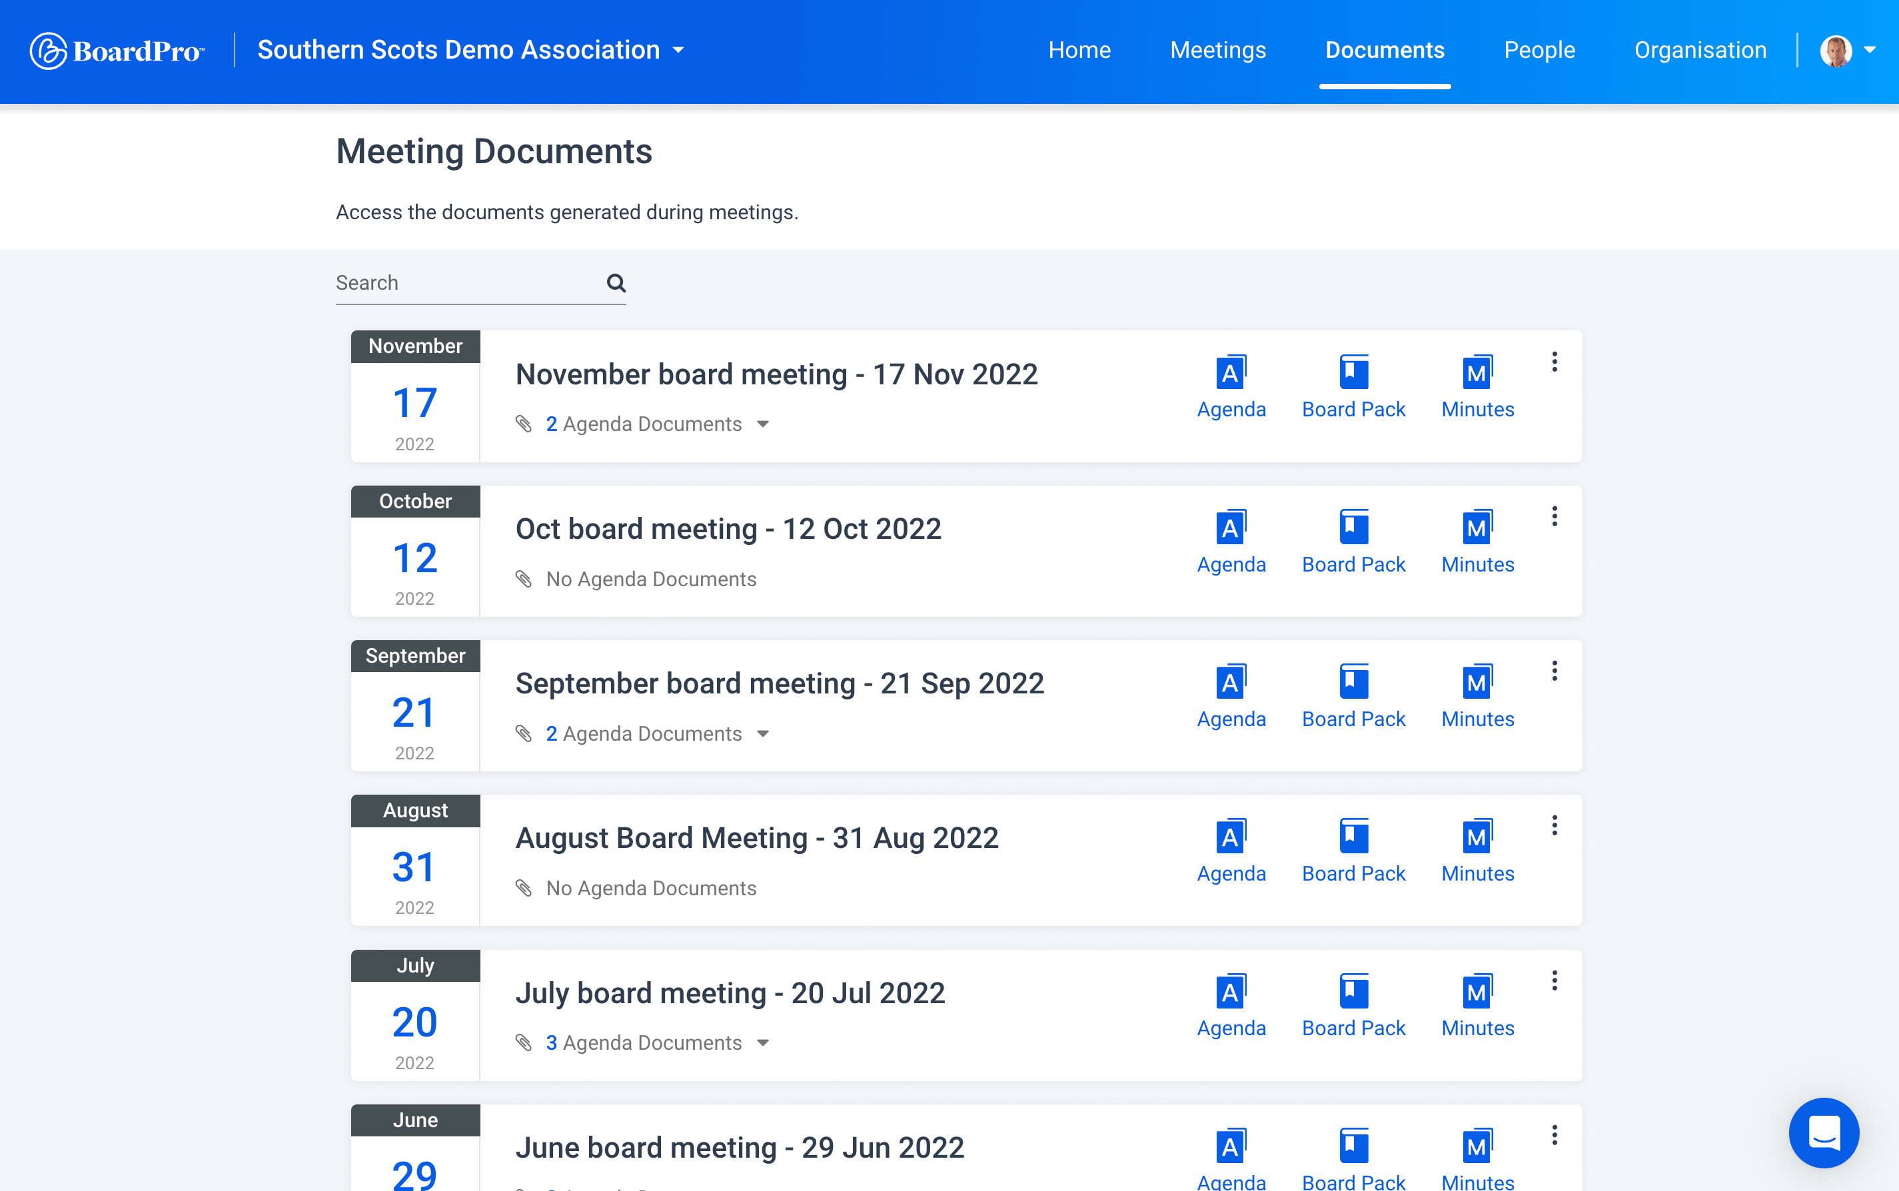The image size is (1899, 1191).
Task: Switch to the Meetings tab
Action: pos(1218,49)
